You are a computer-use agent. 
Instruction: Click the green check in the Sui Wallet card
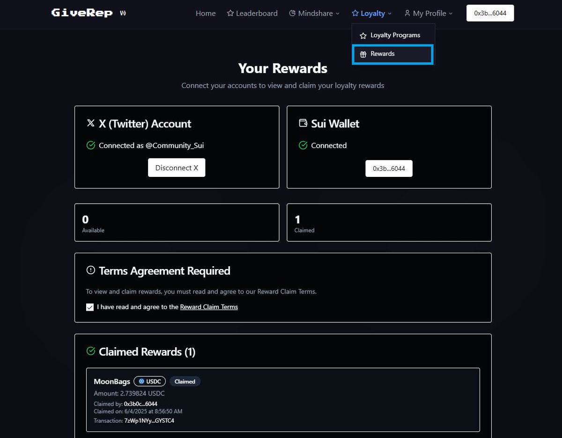pyautogui.click(x=303, y=146)
